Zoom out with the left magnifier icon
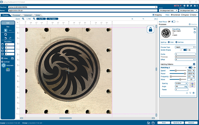 click(x=23, y=19)
